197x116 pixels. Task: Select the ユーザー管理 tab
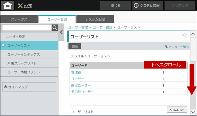57,19
